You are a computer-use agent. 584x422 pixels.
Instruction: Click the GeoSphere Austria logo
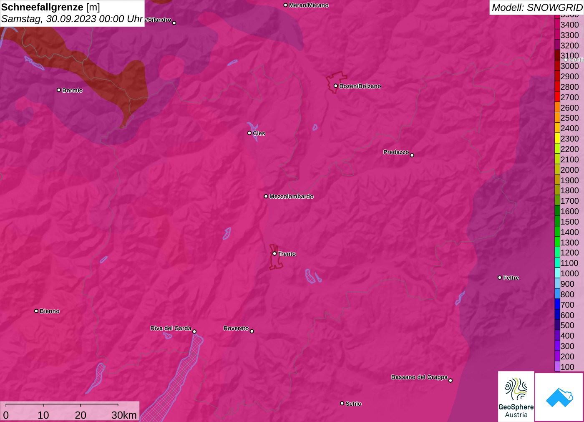516,397
